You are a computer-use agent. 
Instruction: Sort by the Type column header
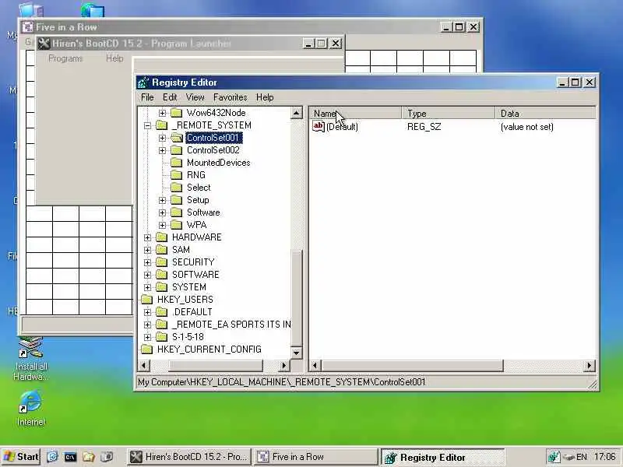point(449,114)
